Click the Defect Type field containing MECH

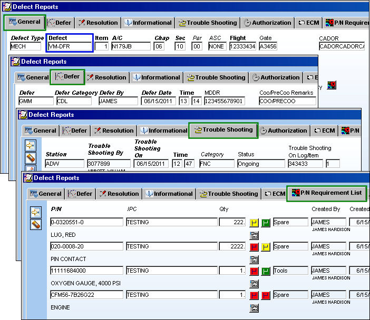tap(25, 46)
